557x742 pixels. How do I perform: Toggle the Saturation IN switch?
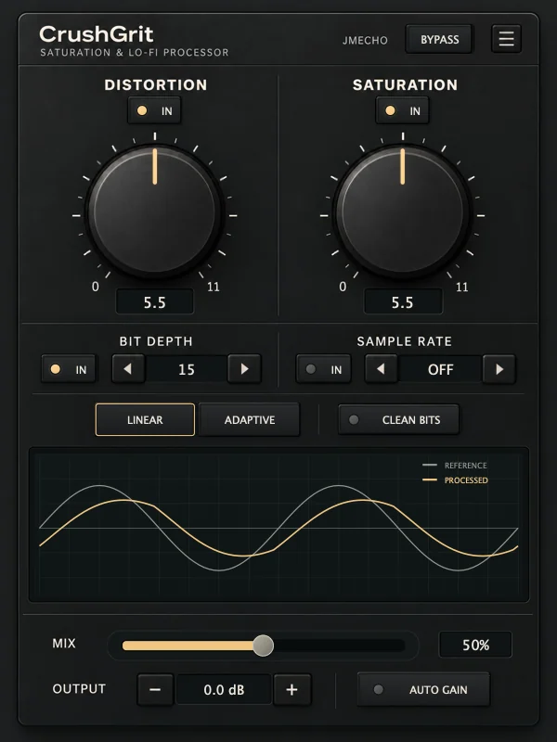402,110
